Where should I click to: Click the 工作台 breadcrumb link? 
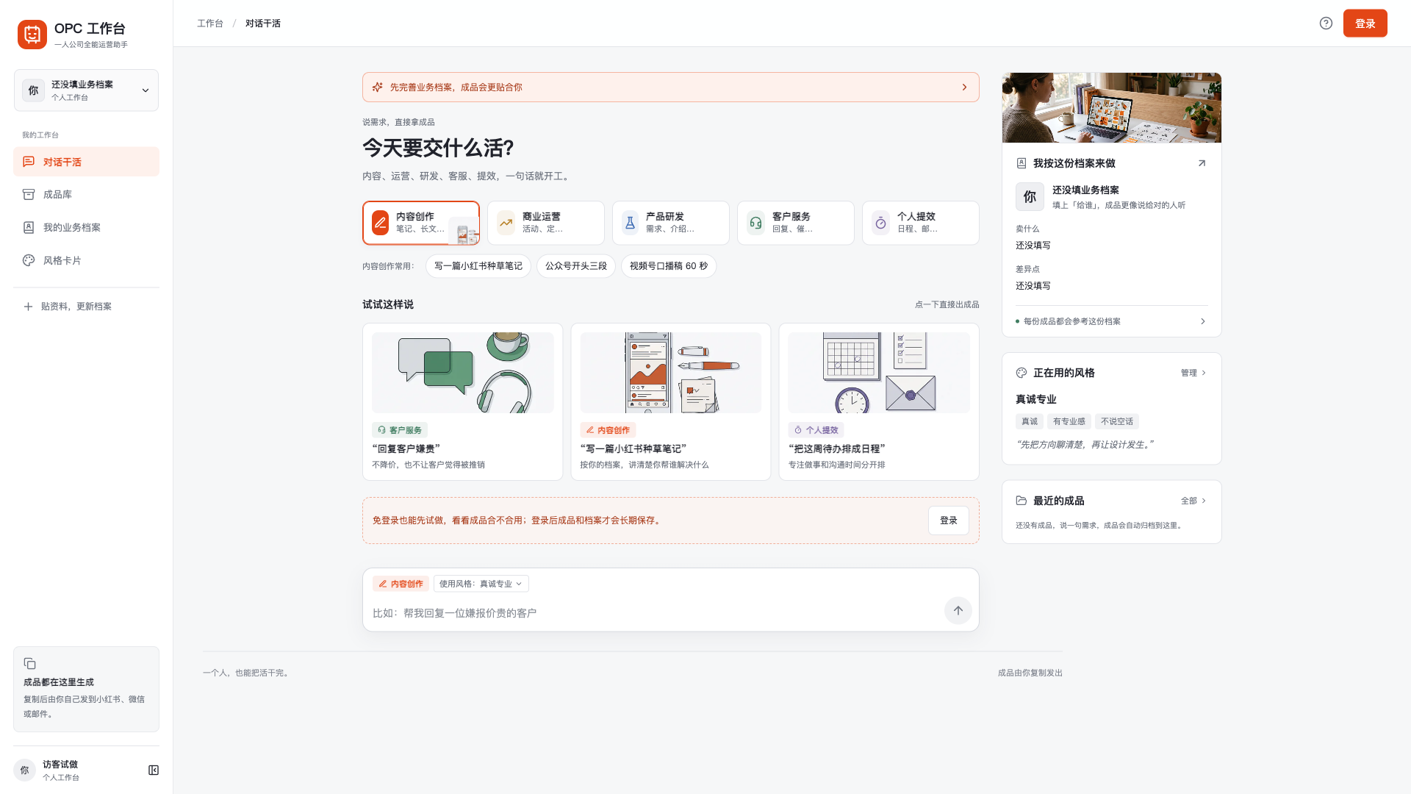coord(210,24)
